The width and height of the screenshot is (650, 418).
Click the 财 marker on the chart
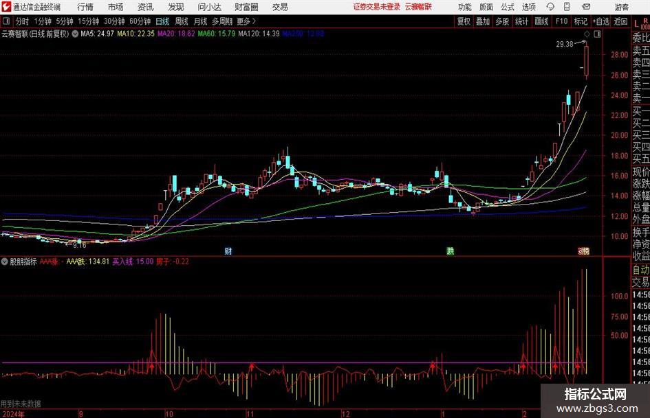tap(228, 251)
